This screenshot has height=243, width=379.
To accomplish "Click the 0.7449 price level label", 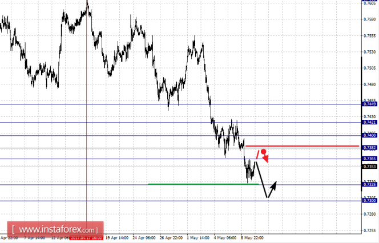I will pyautogui.click(x=369, y=104).
